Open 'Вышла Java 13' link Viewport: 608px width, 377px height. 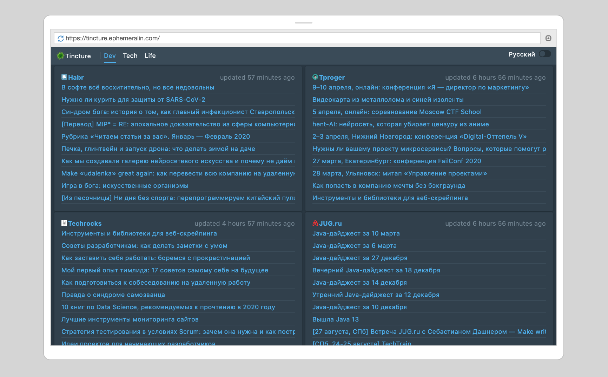pos(336,319)
